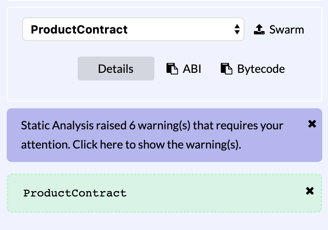Click "Static Analysis" words in the purple banner
This screenshot has height=230, width=328.
coord(58,126)
